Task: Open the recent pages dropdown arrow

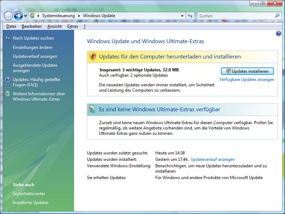Action: click(25, 16)
